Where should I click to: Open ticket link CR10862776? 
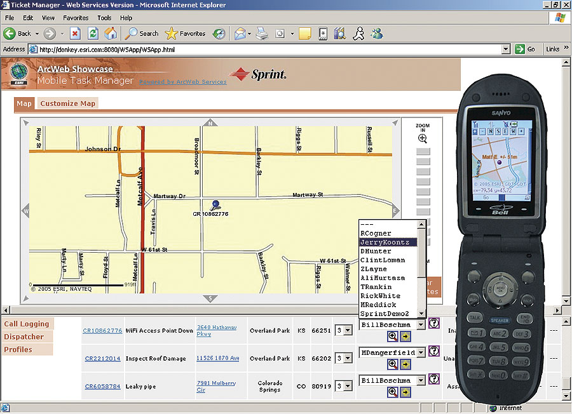[102, 331]
